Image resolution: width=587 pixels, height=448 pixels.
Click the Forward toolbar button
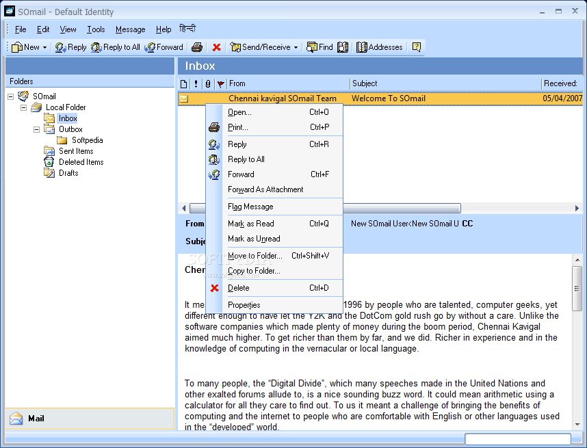(164, 47)
